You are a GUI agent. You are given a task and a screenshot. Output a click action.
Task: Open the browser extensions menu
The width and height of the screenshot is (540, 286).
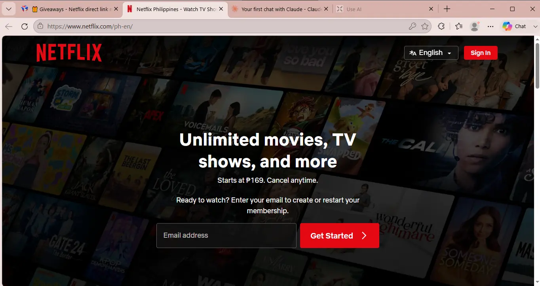[x=441, y=27]
